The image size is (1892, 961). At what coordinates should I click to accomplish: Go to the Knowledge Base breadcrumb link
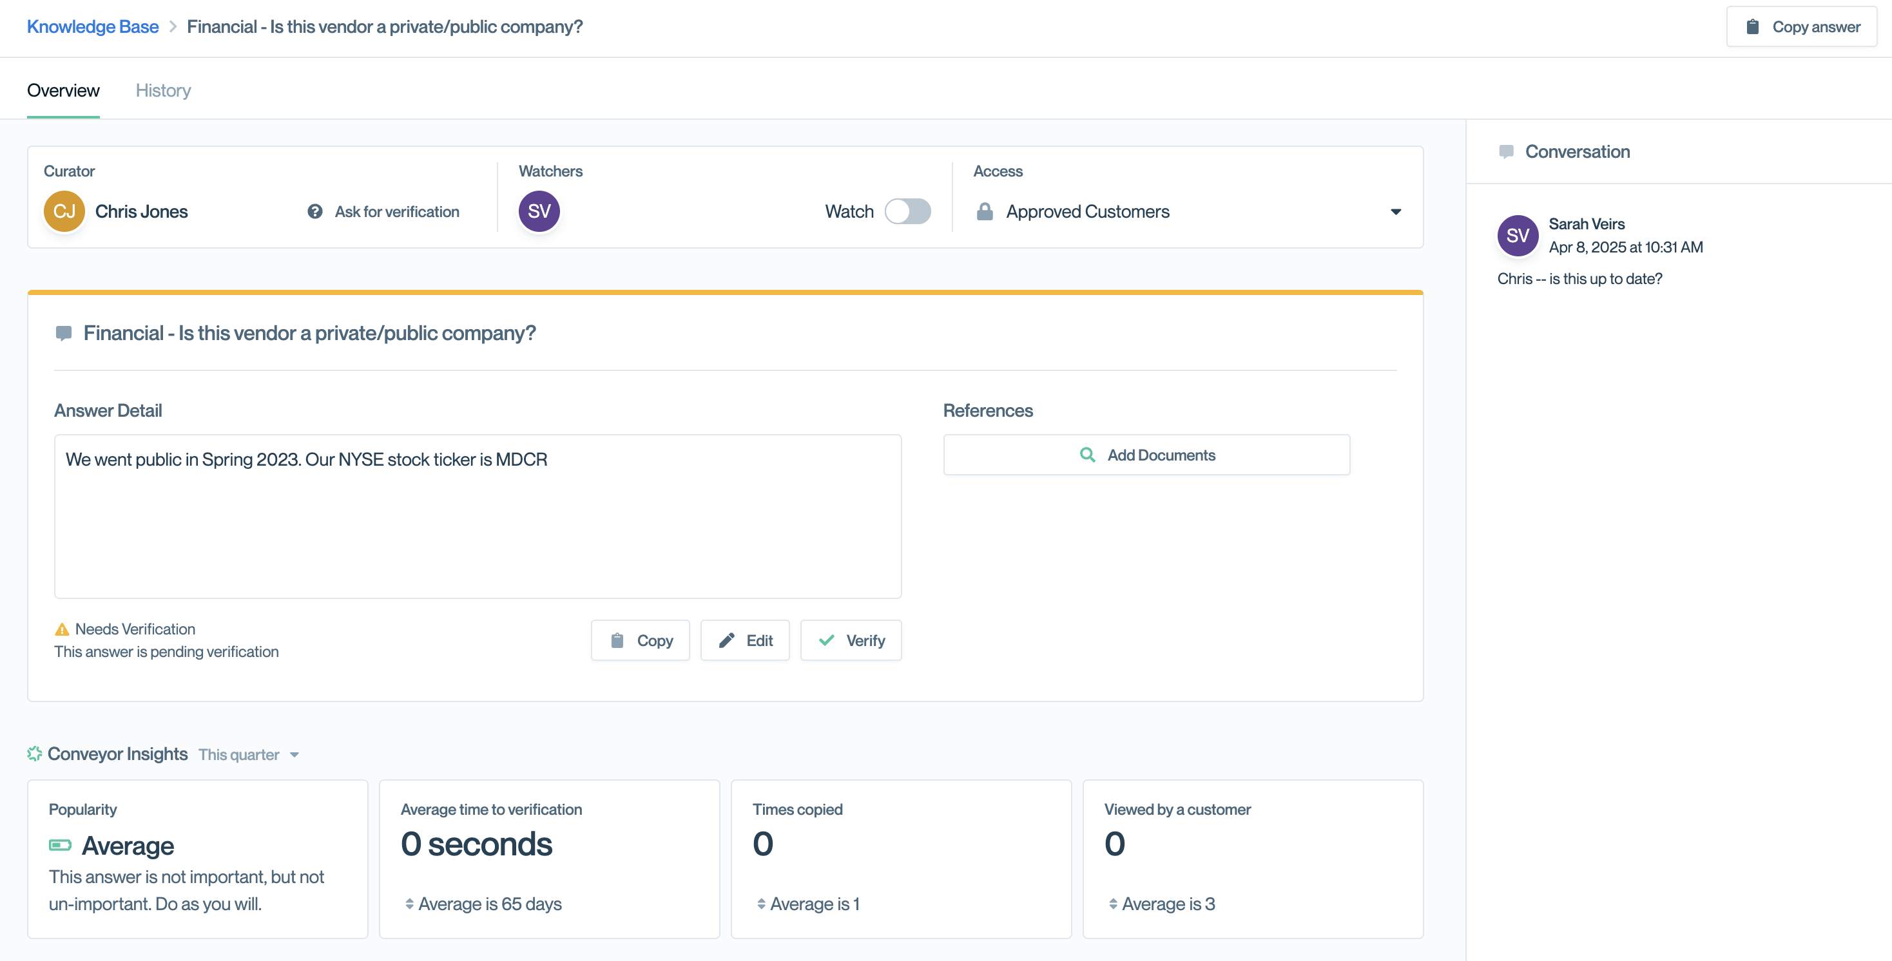point(93,27)
